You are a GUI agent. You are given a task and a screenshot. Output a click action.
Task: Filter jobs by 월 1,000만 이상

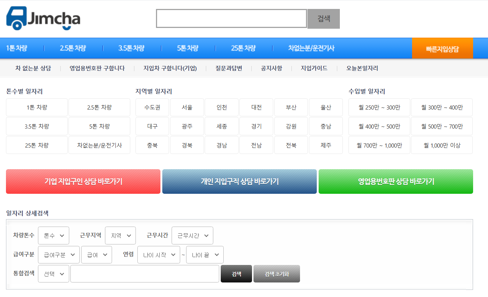(442, 145)
